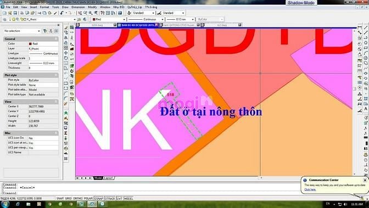Image resolution: width=369 pixels, height=208 pixels.
Task: Select the Erase tool at the modify toolbar top
Action: pyautogui.click(x=66, y=27)
